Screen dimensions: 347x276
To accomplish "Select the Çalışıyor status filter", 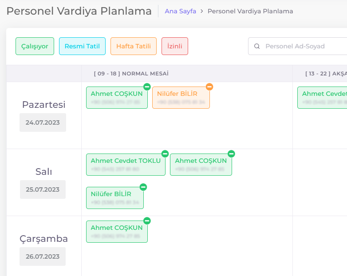I will coord(35,46).
